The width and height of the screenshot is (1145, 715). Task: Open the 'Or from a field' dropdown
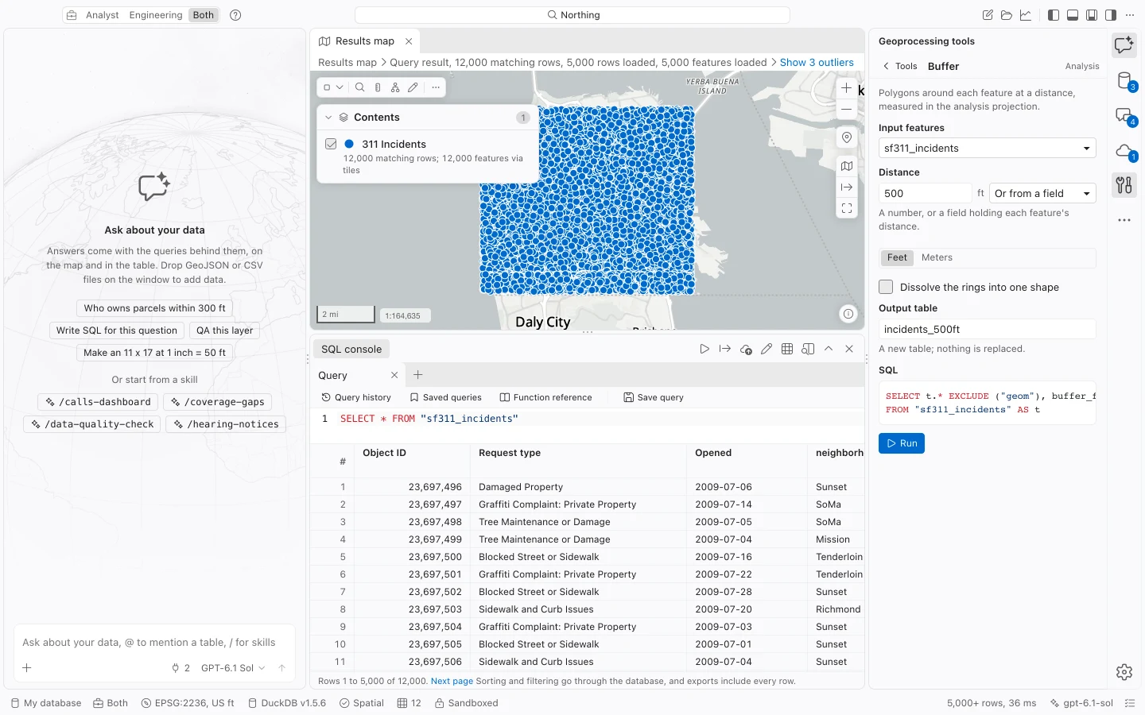[1042, 193]
